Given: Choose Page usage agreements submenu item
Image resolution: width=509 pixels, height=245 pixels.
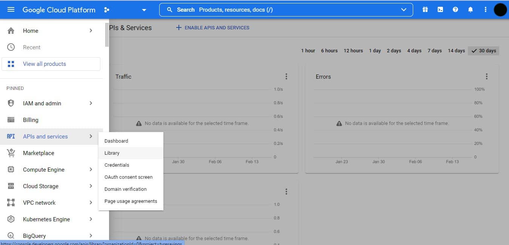Looking at the screenshot, I should point(131,201).
